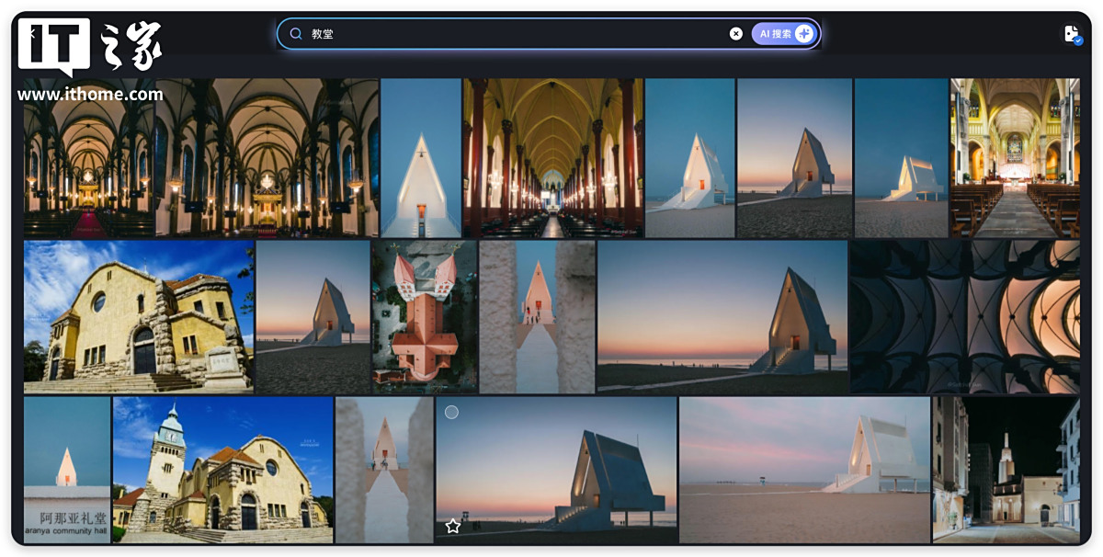The height and width of the screenshot is (557, 1103).
Task: Open the wide sunset chapel photo in middle row
Action: point(722,317)
